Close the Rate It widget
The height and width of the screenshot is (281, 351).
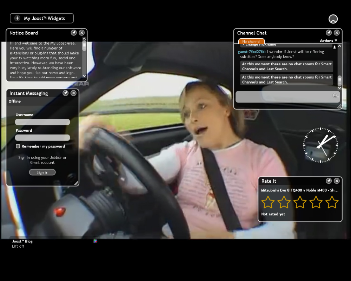pyautogui.click(x=337, y=181)
